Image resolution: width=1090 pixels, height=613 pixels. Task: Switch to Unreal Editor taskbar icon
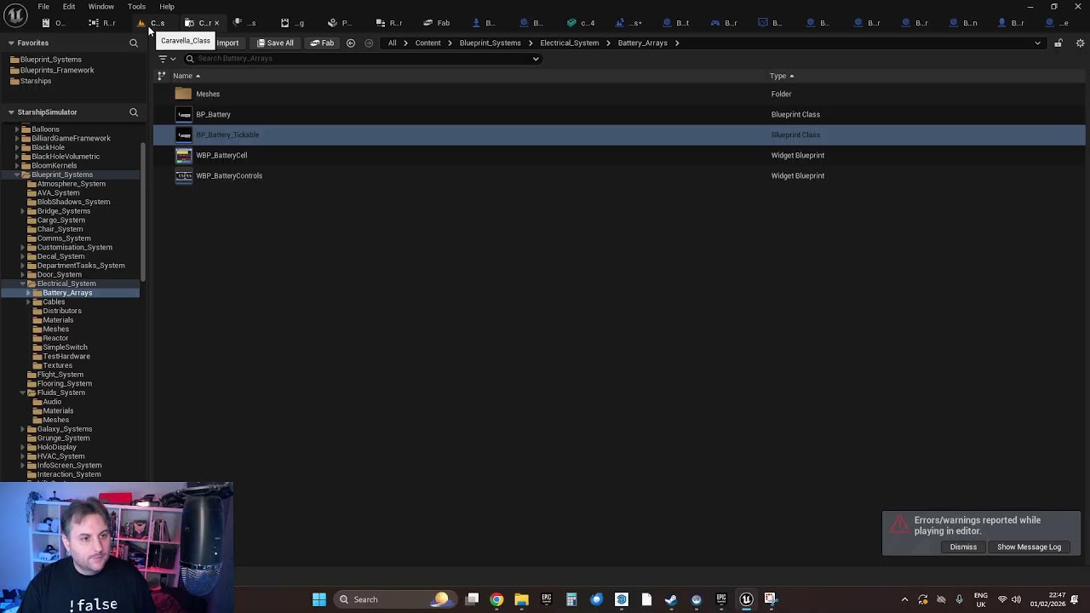click(x=746, y=599)
